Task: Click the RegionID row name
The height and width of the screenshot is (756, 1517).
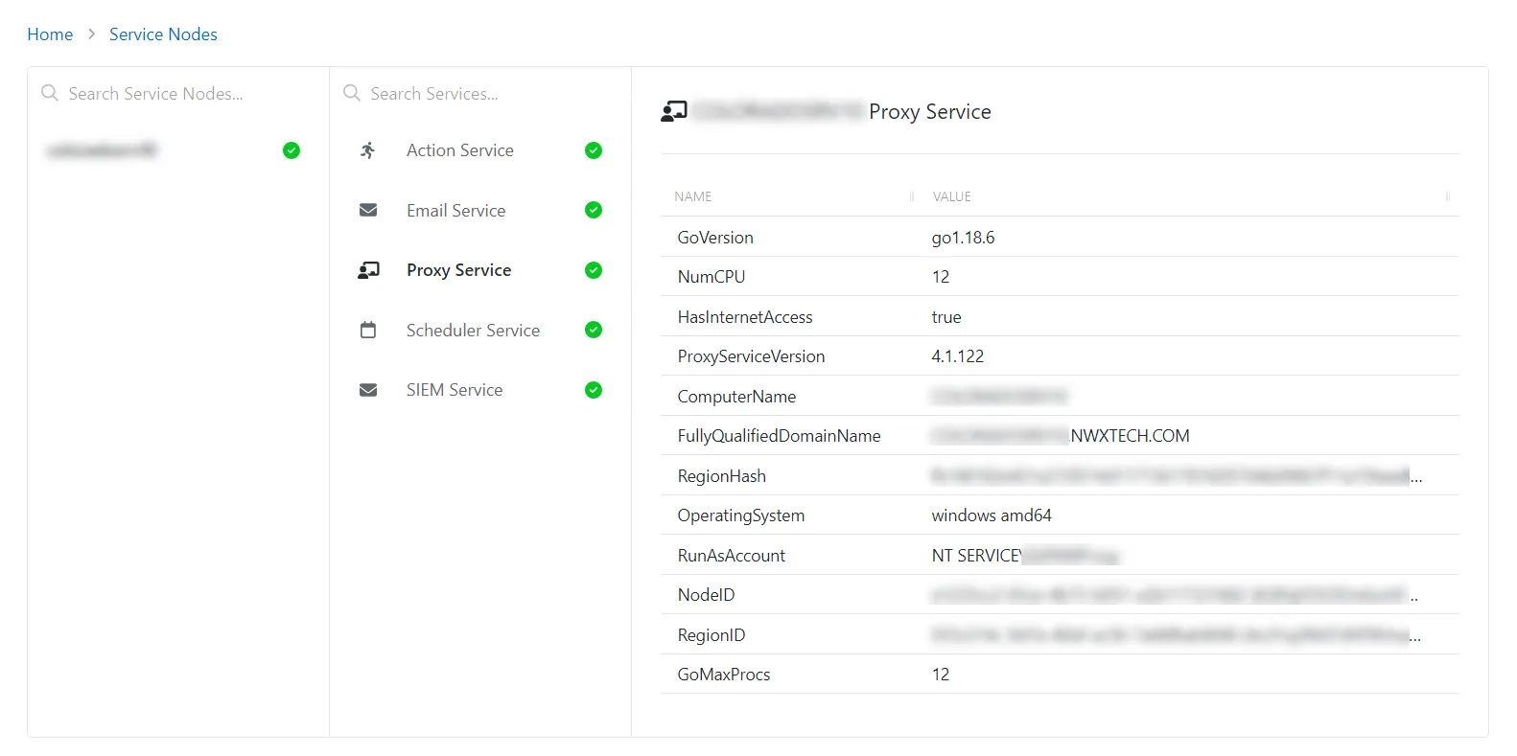Action: (x=711, y=635)
